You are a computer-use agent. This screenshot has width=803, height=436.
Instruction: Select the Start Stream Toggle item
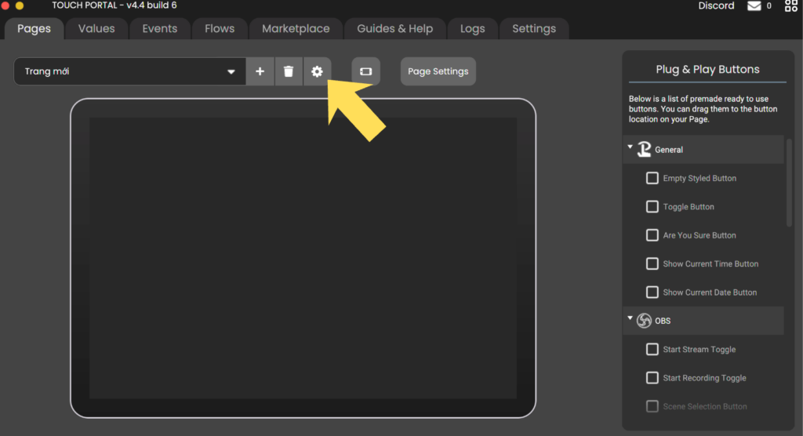(x=699, y=350)
